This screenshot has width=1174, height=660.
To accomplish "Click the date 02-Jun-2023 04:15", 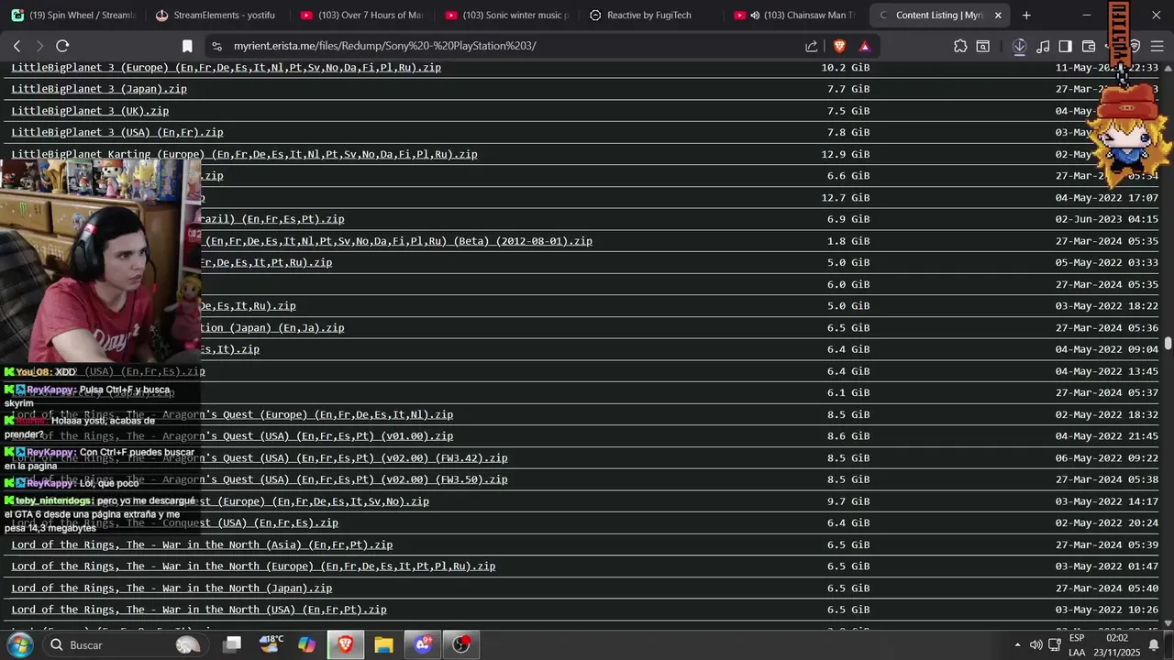I will (x=1106, y=219).
